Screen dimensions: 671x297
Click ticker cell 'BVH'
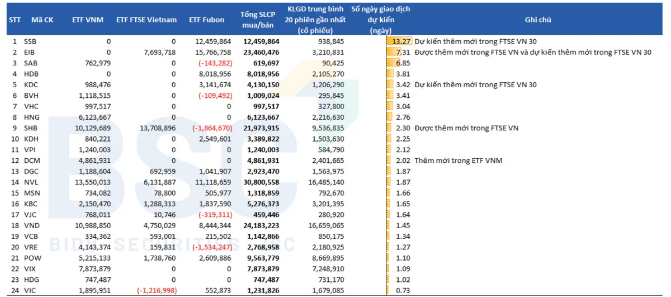[31, 96]
